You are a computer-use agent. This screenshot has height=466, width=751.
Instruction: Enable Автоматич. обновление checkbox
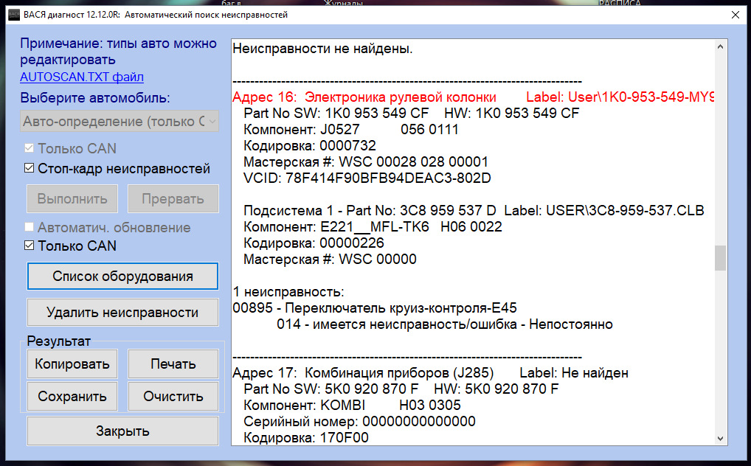(30, 227)
